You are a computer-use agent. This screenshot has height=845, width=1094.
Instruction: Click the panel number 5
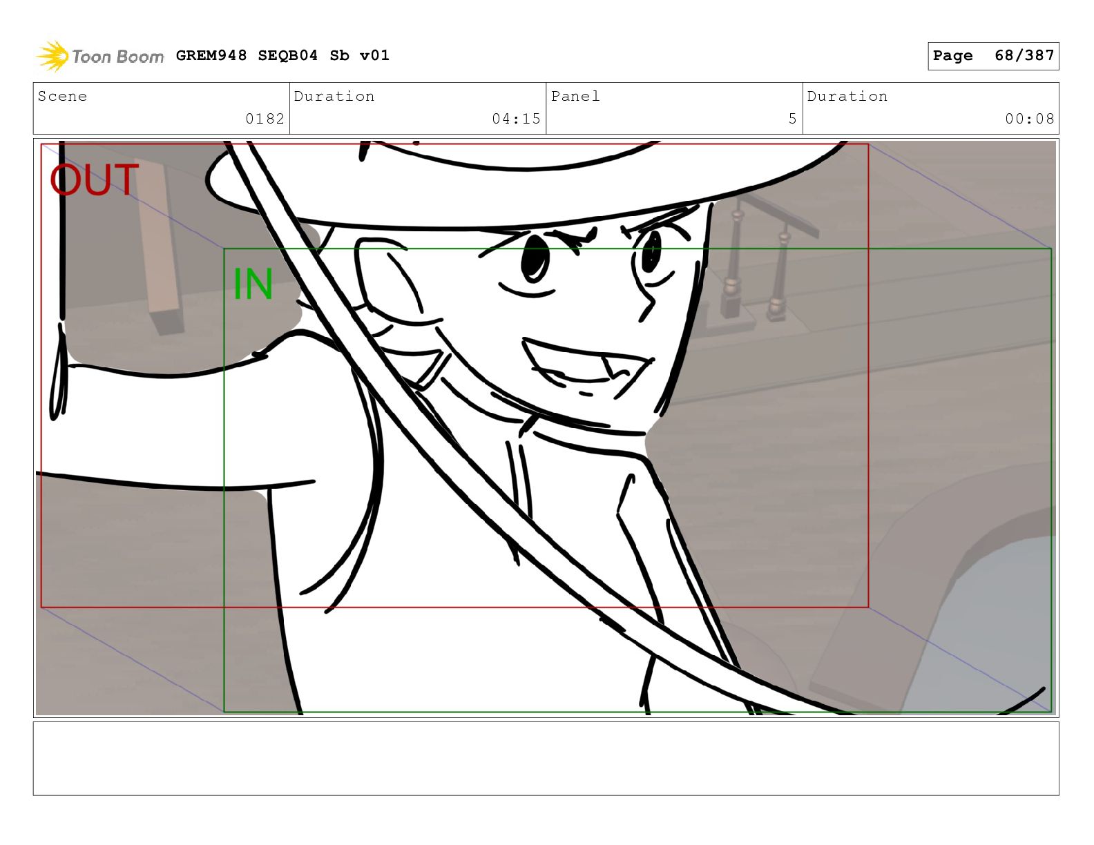(792, 119)
